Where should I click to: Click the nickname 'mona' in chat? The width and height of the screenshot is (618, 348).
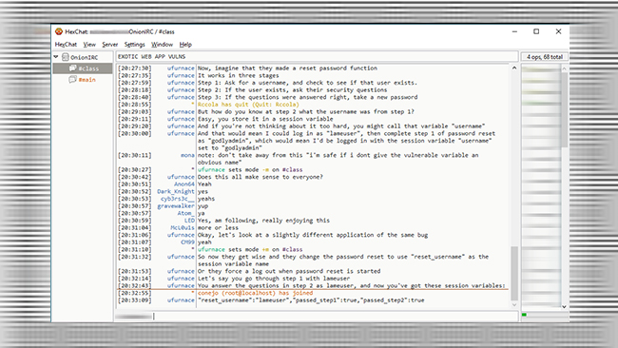[x=187, y=155]
